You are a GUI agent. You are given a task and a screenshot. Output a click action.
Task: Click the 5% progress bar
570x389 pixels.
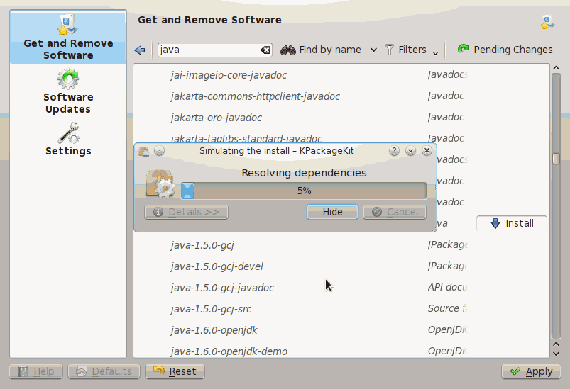click(304, 191)
